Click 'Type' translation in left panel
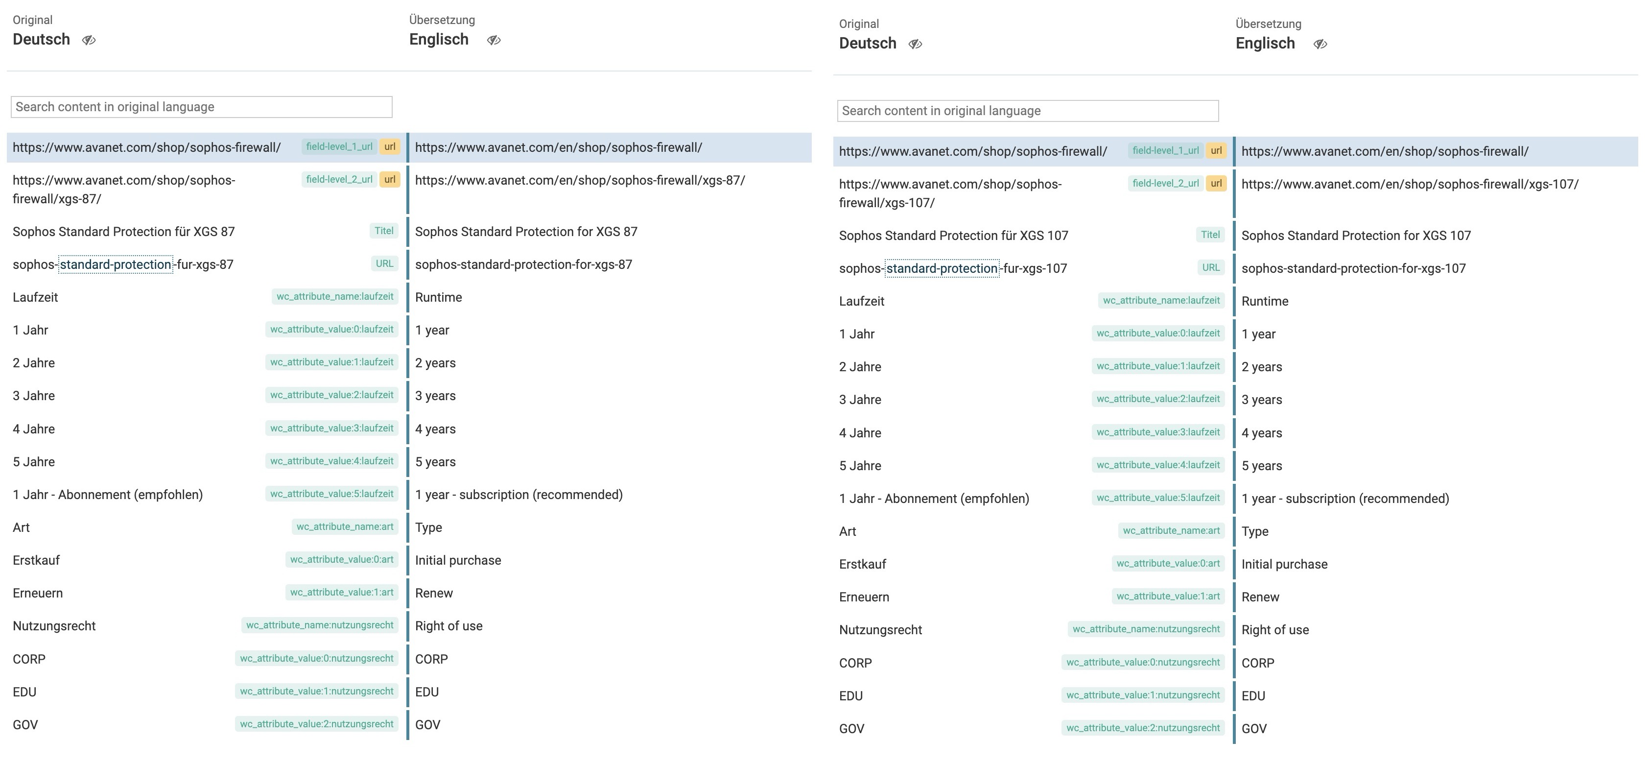The width and height of the screenshot is (1651, 764). (428, 527)
